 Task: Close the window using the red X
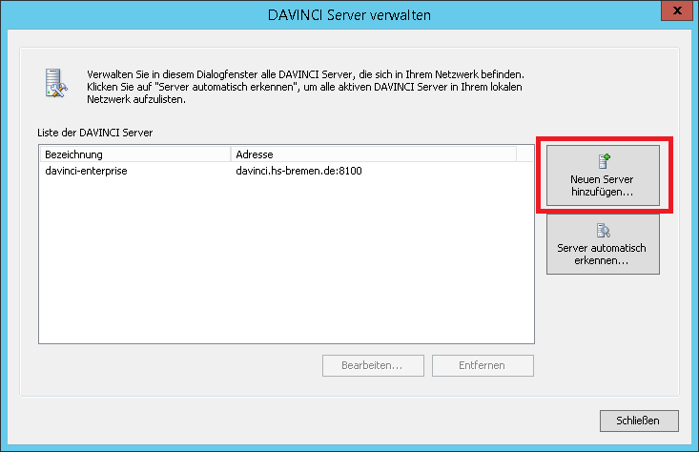(674, 10)
